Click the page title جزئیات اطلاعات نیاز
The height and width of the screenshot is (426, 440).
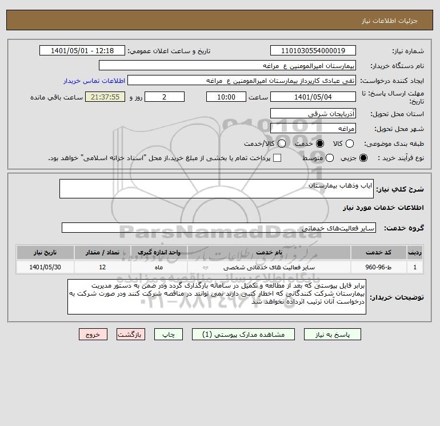(389, 21)
